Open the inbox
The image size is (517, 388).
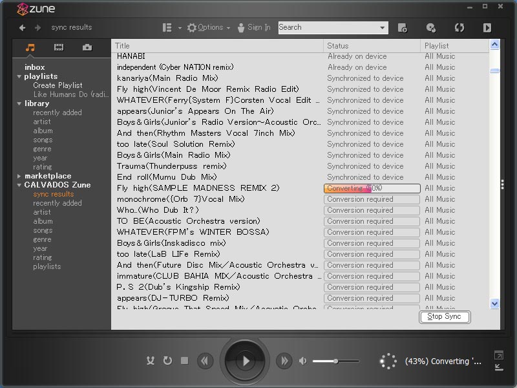click(x=35, y=67)
